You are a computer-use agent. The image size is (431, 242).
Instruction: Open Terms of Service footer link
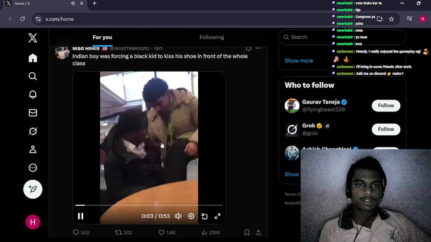(x=292, y=194)
